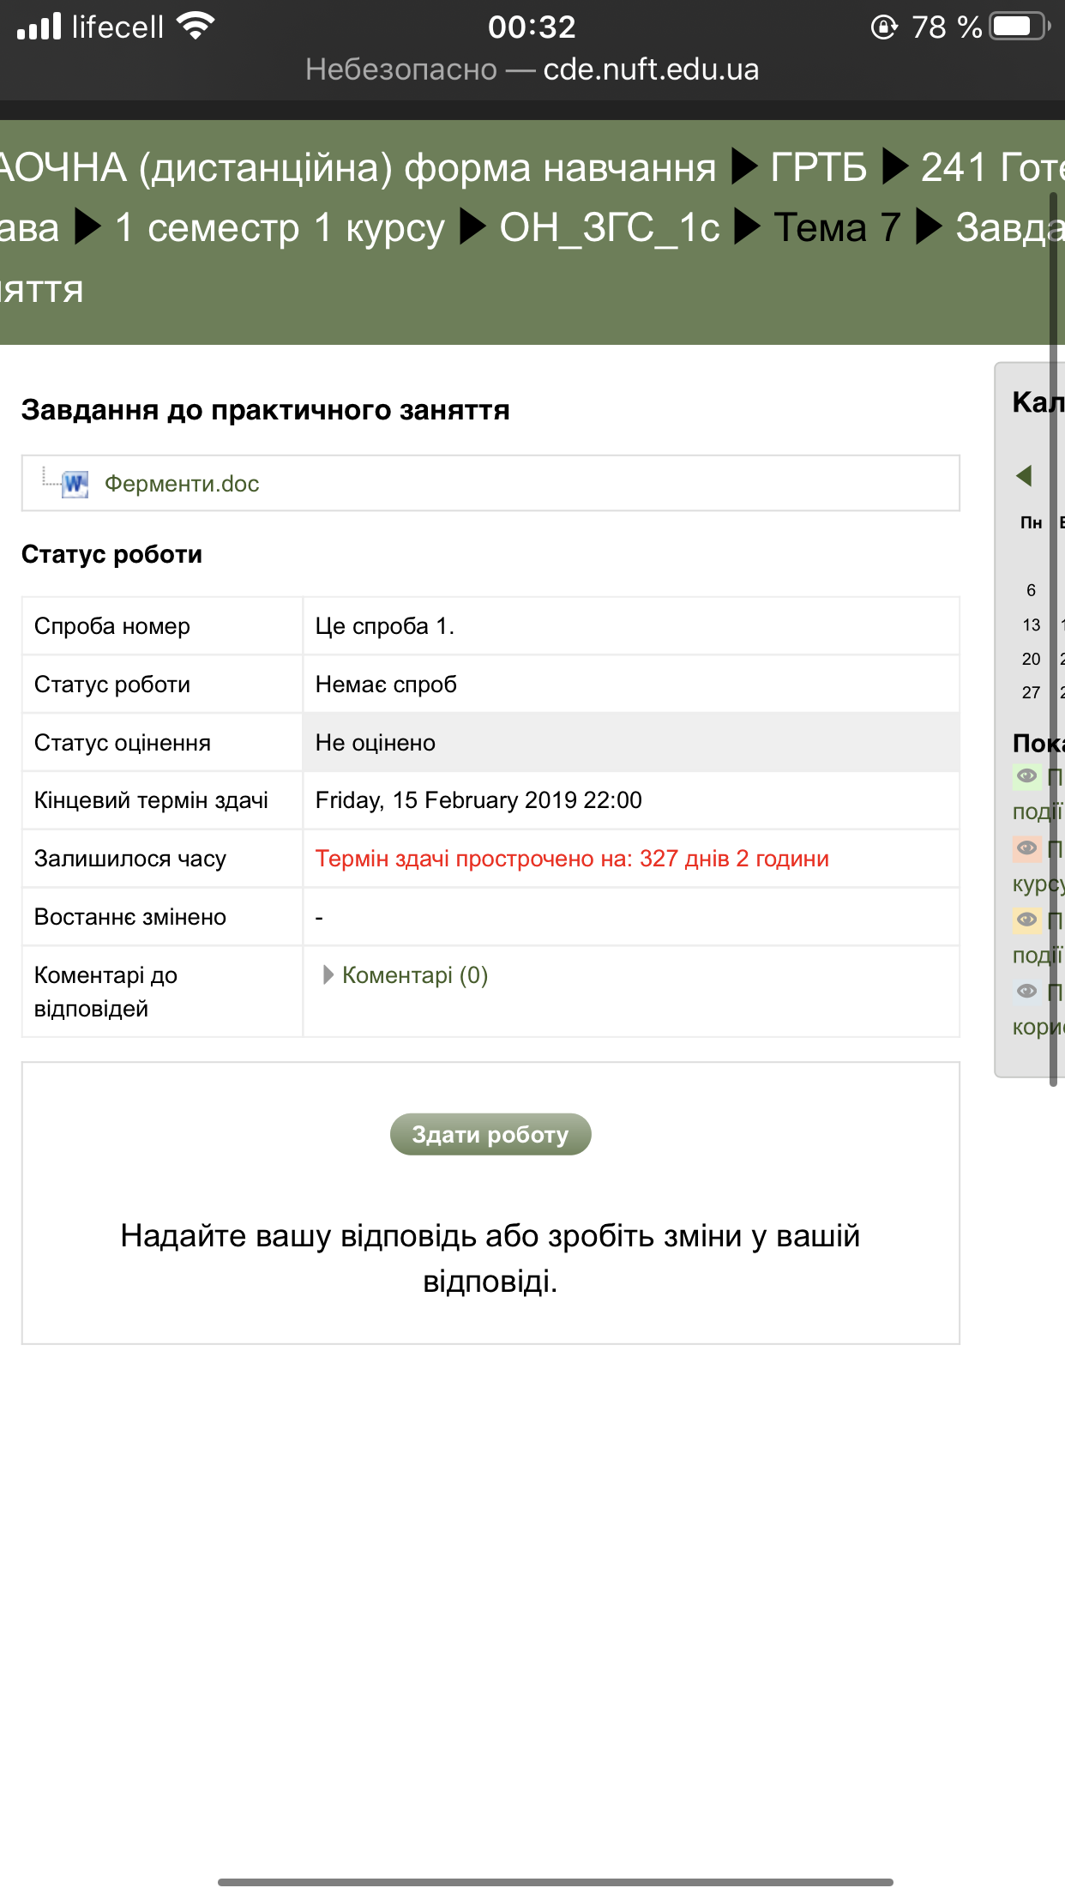Tap the battery icon in the status bar
1065x1894 pixels.
coord(1018,27)
